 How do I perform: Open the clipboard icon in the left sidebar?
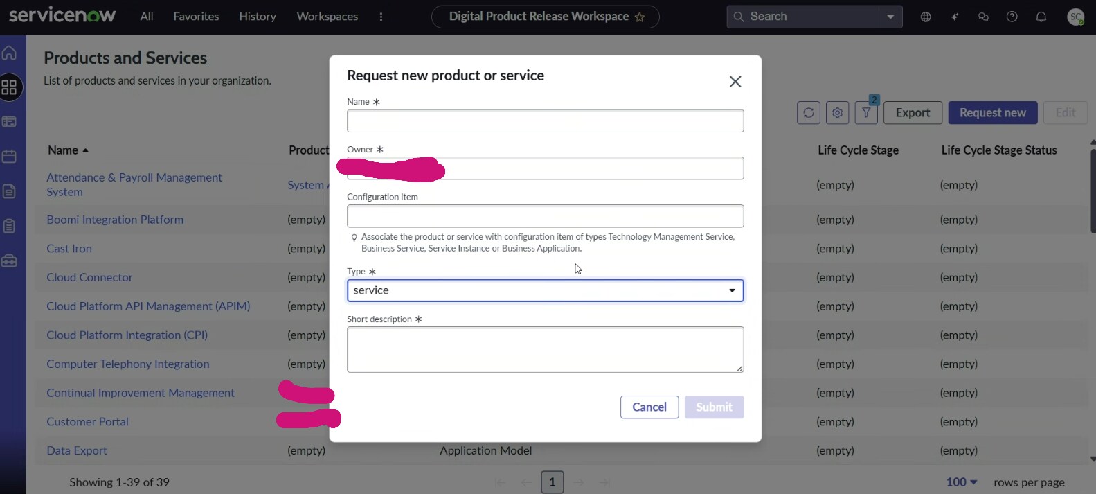pyautogui.click(x=10, y=226)
